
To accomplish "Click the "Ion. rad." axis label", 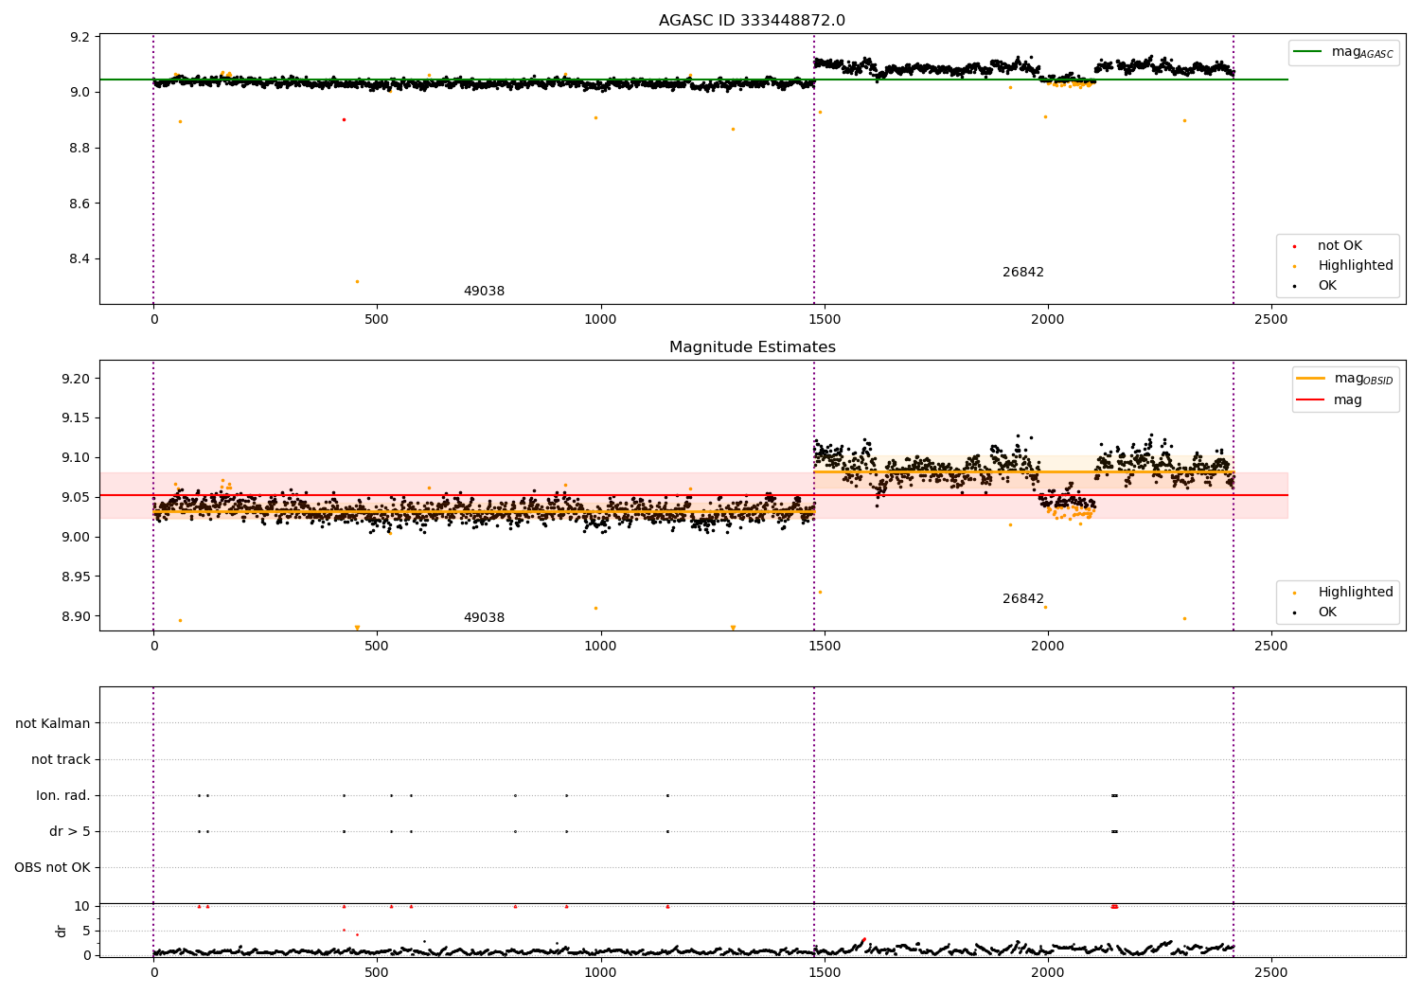I will tap(63, 795).
